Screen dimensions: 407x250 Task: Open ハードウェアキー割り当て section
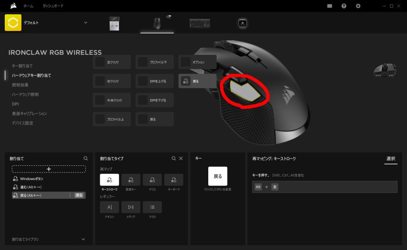pyautogui.click(x=31, y=75)
